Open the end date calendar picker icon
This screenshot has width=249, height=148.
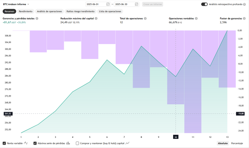[x=136, y=4]
